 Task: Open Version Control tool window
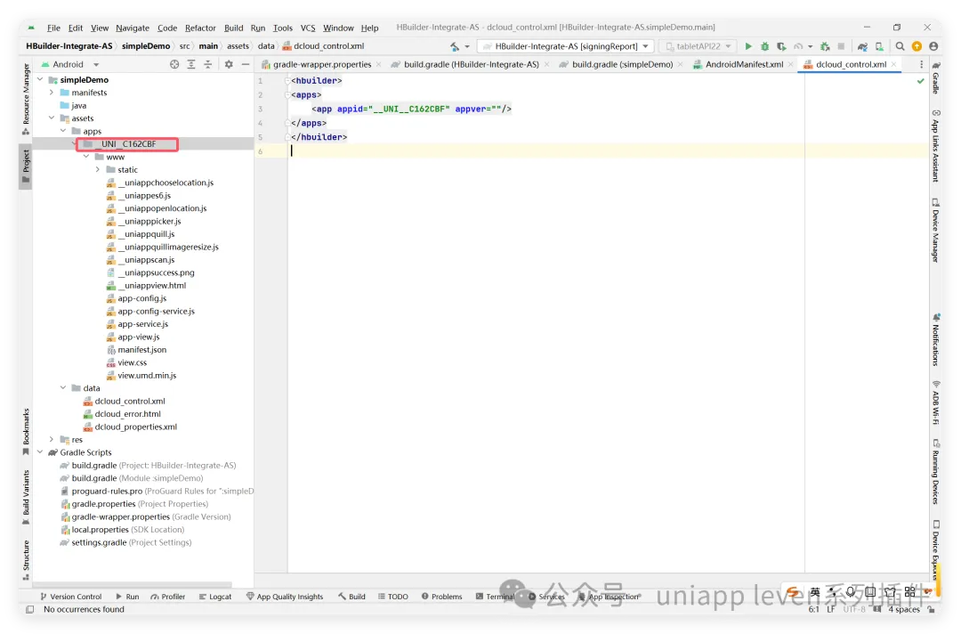pyautogui.click(x=70, y=597)
